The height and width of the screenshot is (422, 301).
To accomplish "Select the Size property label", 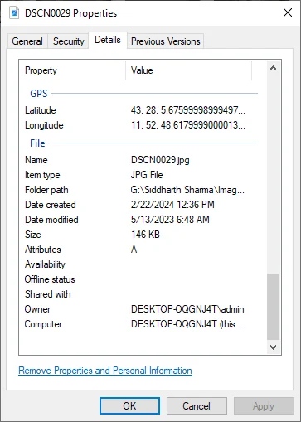I will tap(33, 235).
